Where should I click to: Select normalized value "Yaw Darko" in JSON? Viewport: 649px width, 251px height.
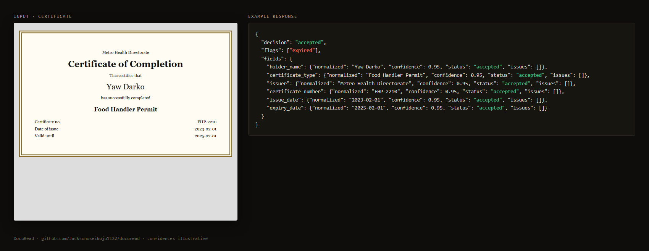tap(367, 67)
